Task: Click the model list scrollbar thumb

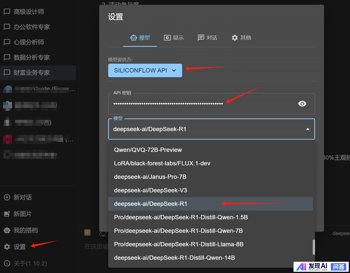Action: coord(314,247)
